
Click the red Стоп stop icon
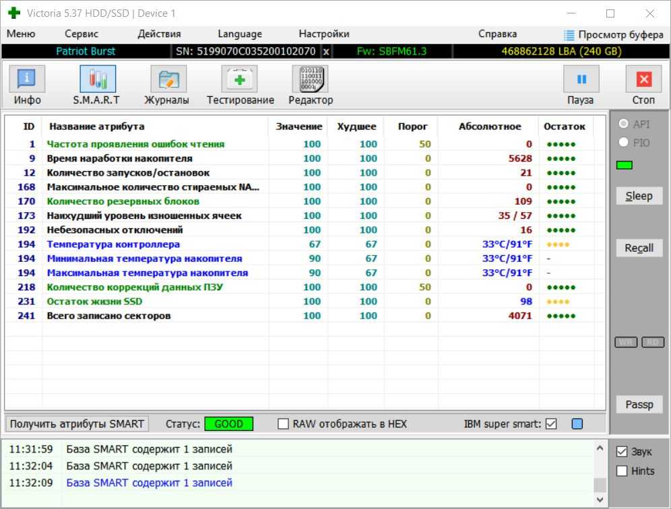(643, 79)
